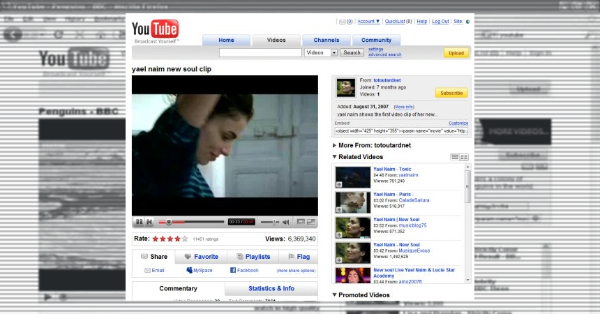Pause the video playback
The image size is (600, 314).
[x=139, y=222]
